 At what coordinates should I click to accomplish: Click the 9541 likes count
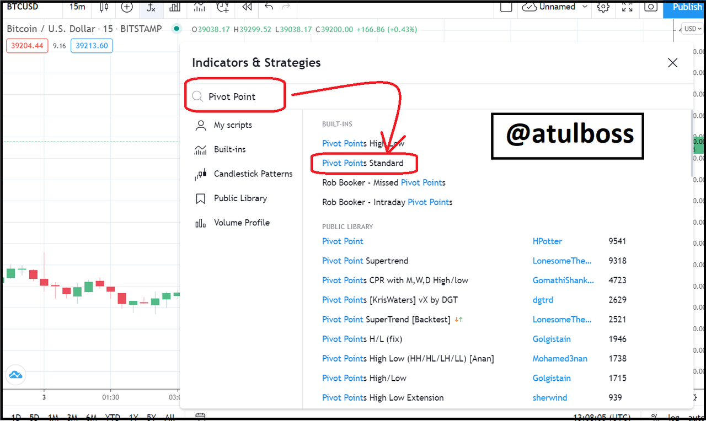point(617,241)
